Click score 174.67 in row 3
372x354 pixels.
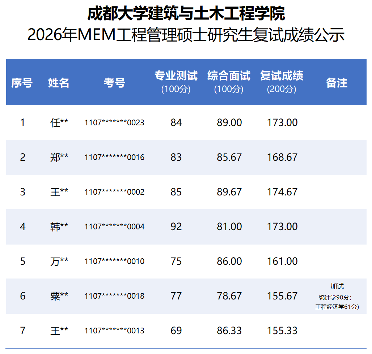tap(282, 192)
